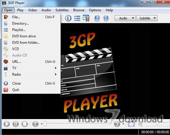Click the 00:00:00 / 00:00:00 time display
The height and width of the screenshot is (135, 170).
(x=155, y=132)
